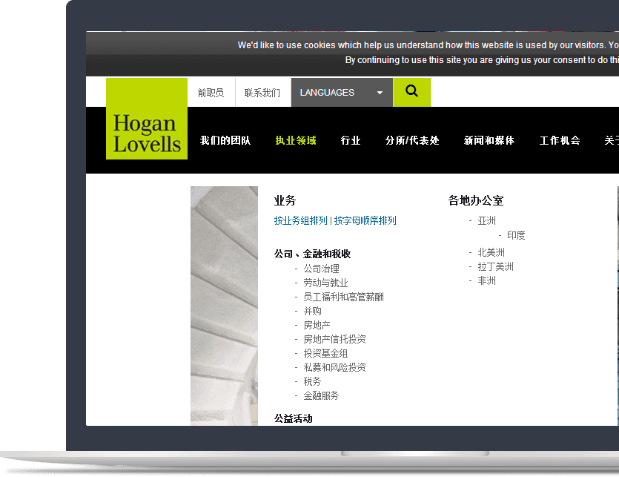This screenshot has height=477, width=619.
Task: Click the magnifying glass search icon
Action: pyautogui.click(x=411, y=92)
